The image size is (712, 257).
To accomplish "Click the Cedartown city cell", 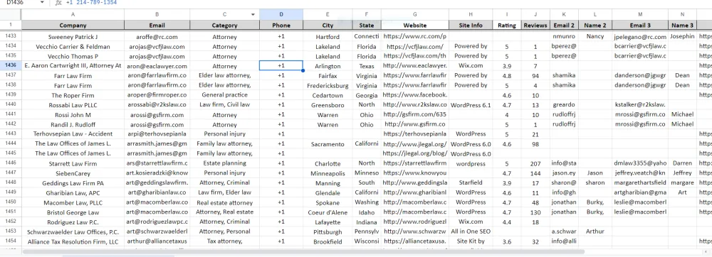I will tap(328, 95).
